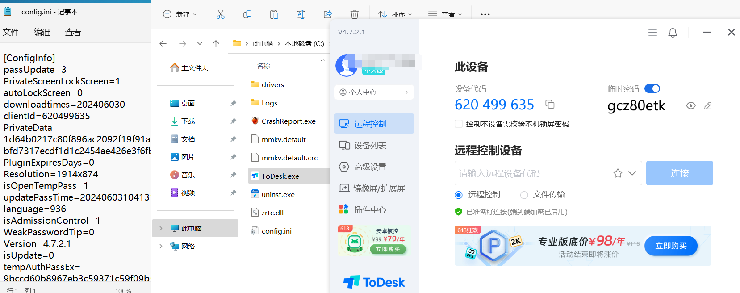Go forward with the Explorer forward arrow
The width and height of the screenshot is (740, 293).
point(183,43)
